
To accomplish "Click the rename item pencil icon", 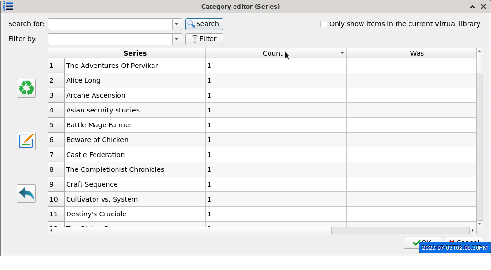I will [x=26, y=141].
